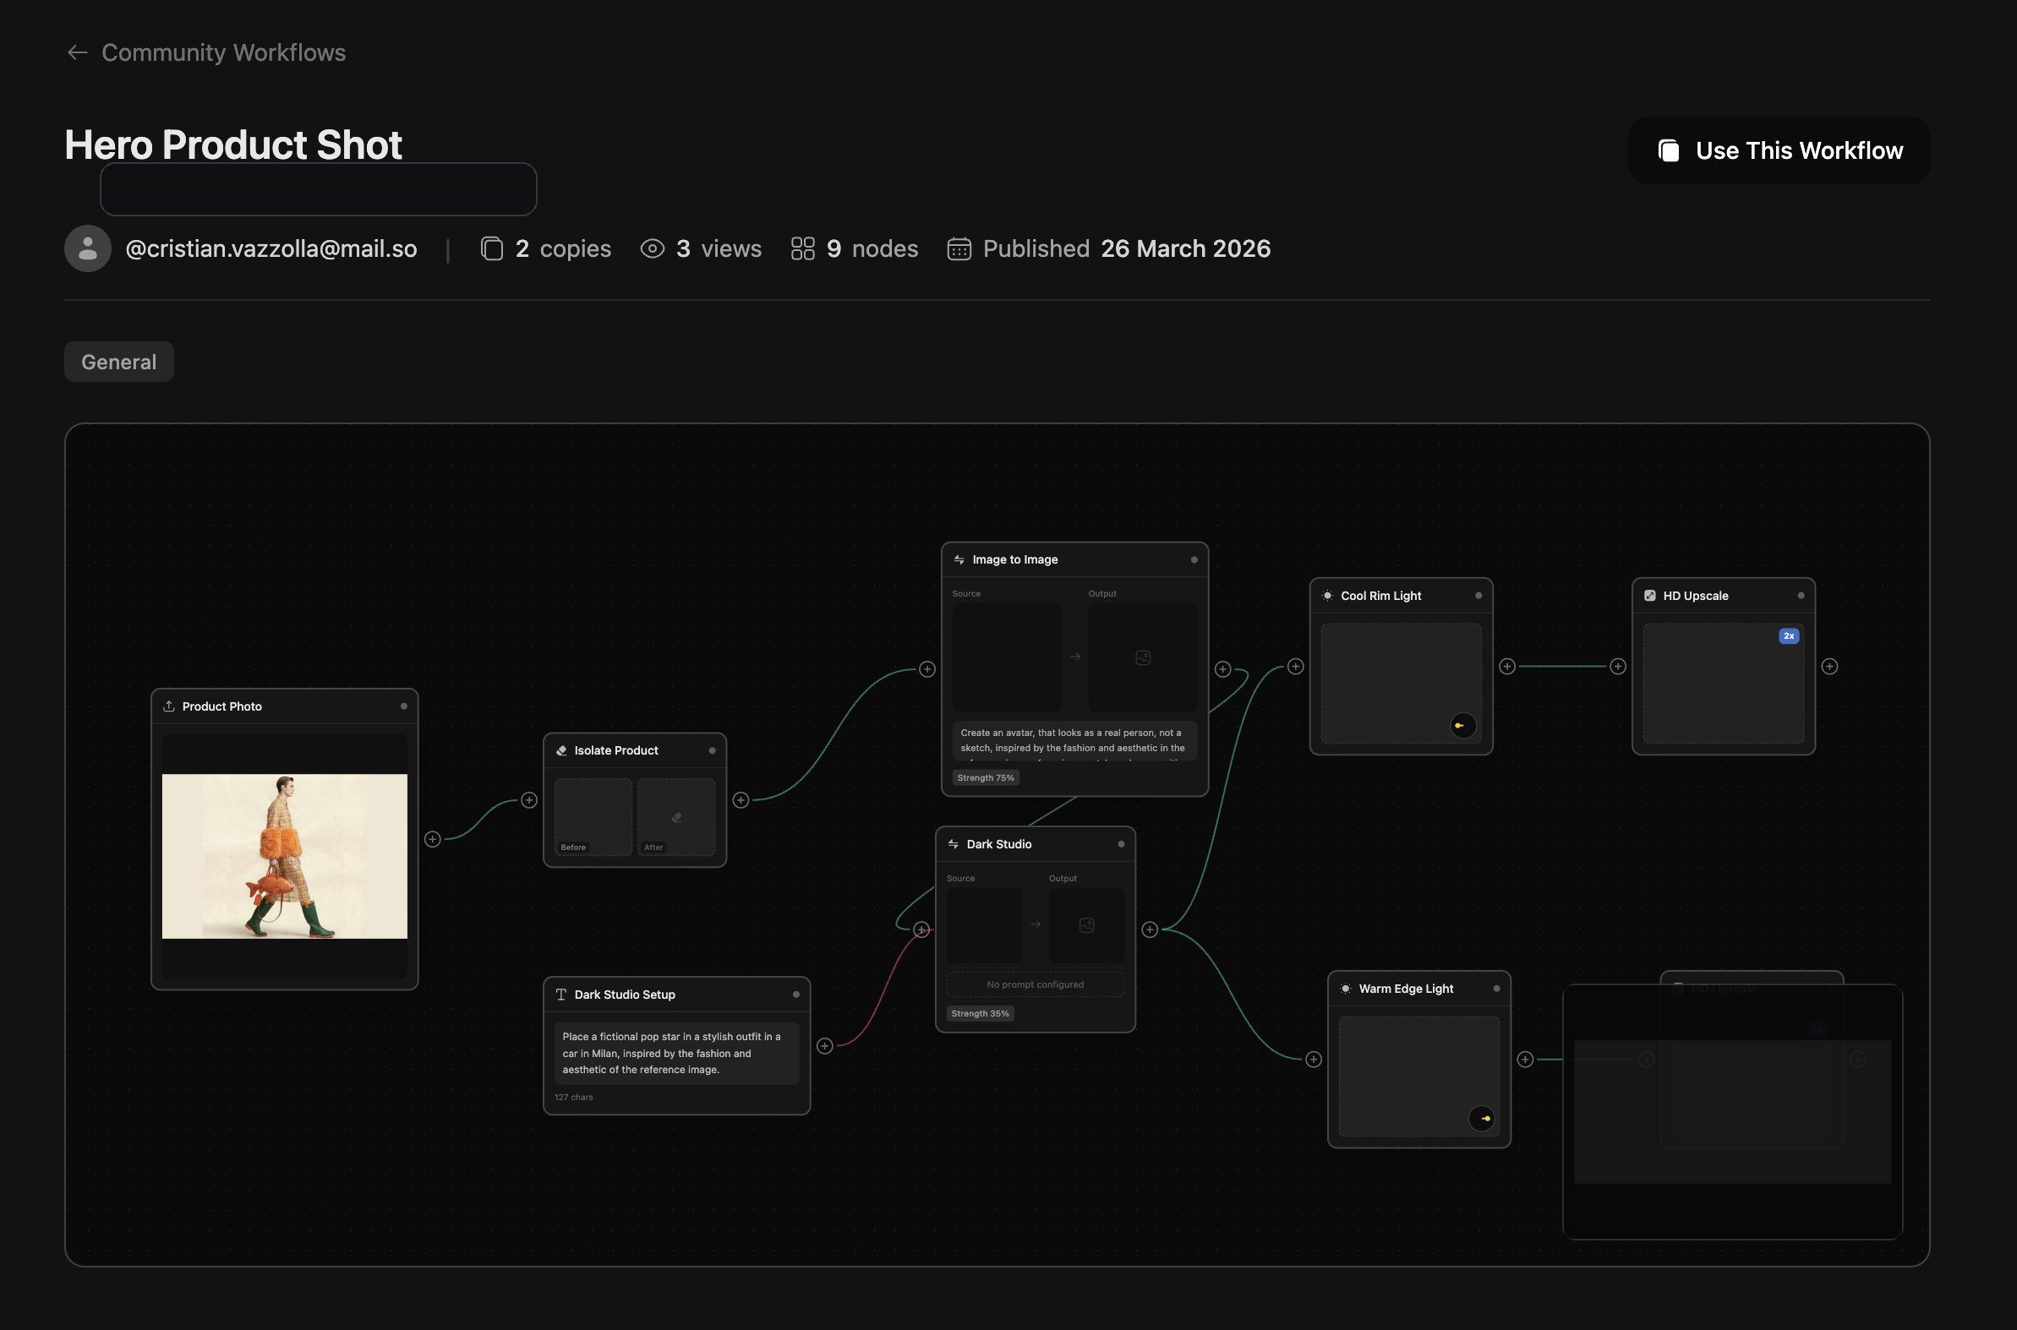Click the resize icon on HD Upscale node

(x=1649, y=596)
